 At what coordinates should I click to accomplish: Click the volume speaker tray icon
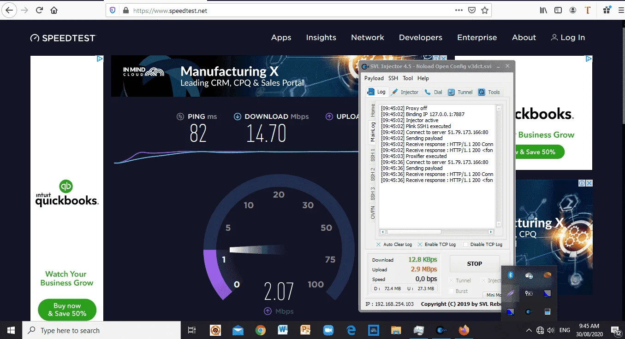[x=550, y=330]
